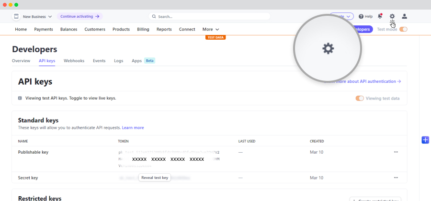
Task: Open the Customers nav item
Action: click(x=95, y=29)
